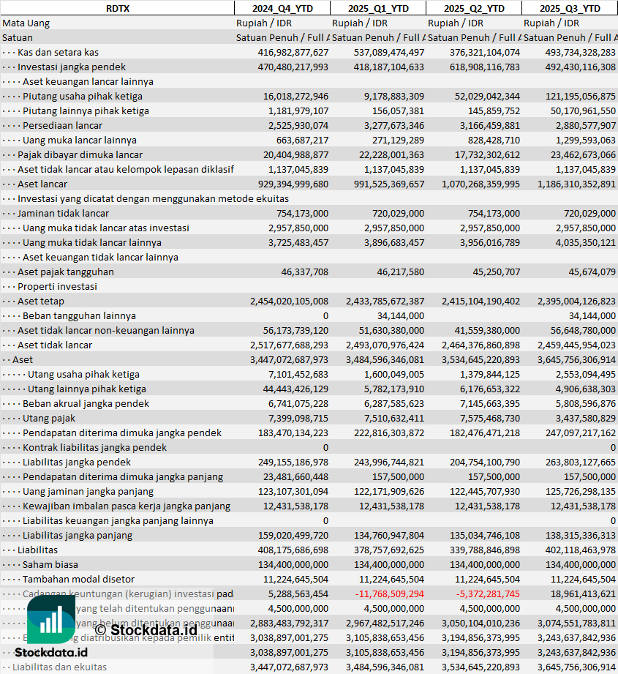Select 'Aset tetap' row label

coord(41,301)
